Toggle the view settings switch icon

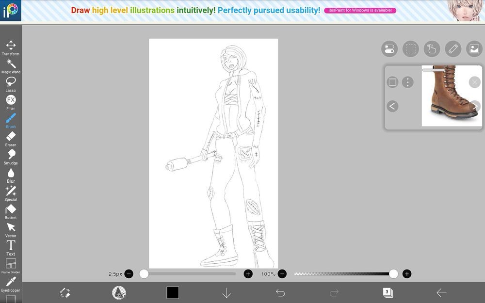(x=389, y=49)
